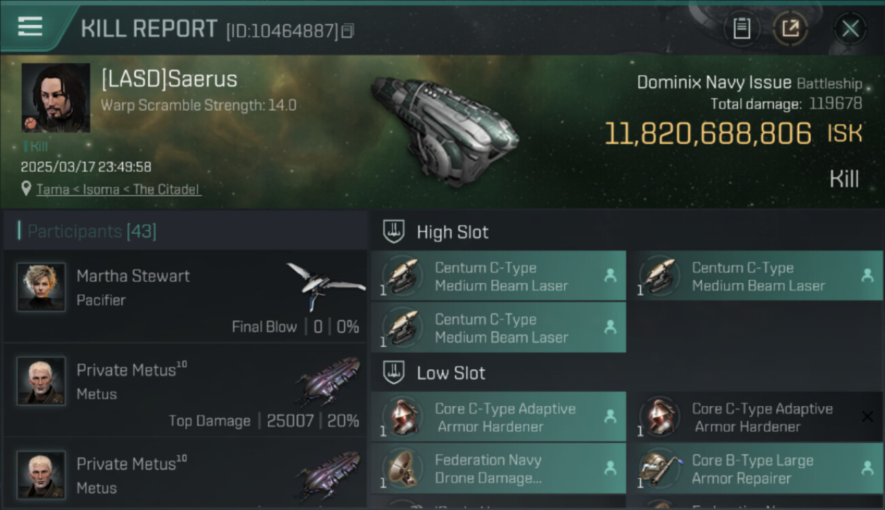Click the High Slot section icon

point(394,231)
